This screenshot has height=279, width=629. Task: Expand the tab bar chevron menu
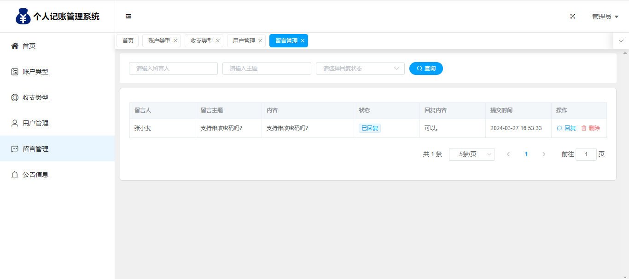click(x=621, y=41)
